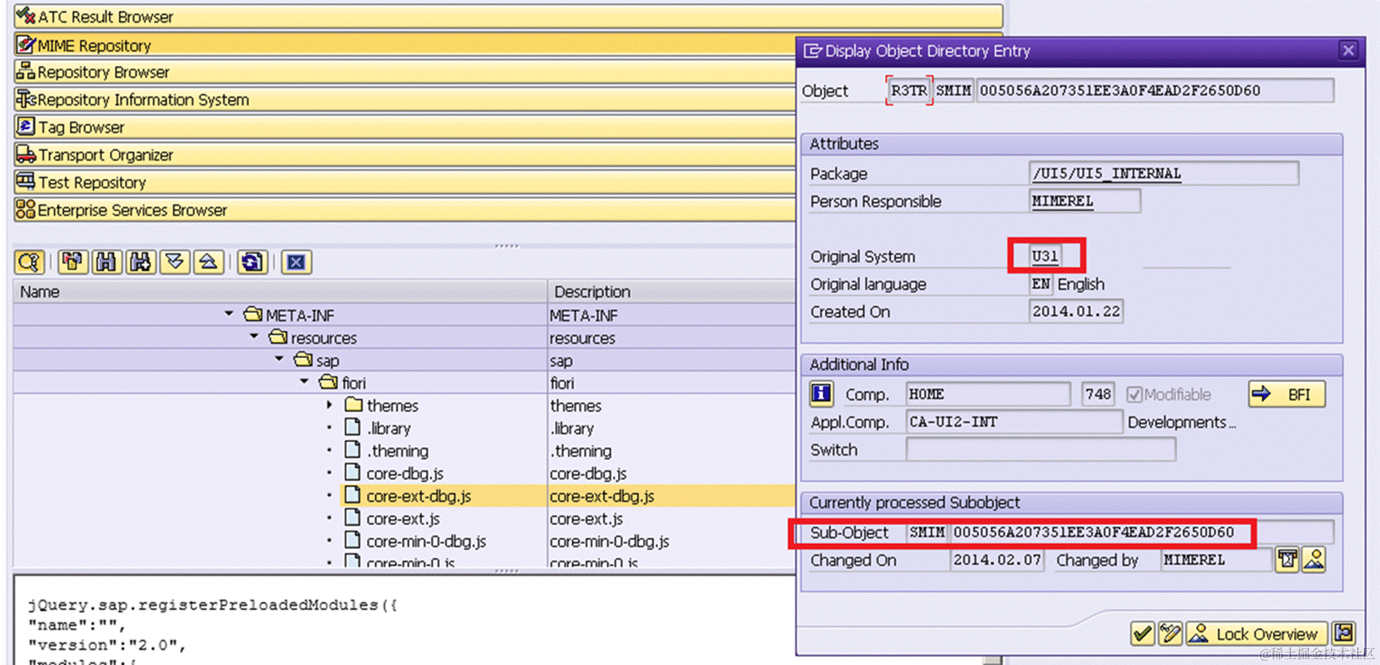This screenshot has width=1380, height=665.
Task: Click the Transport Organizer truck icon
Action: [26, 154]
